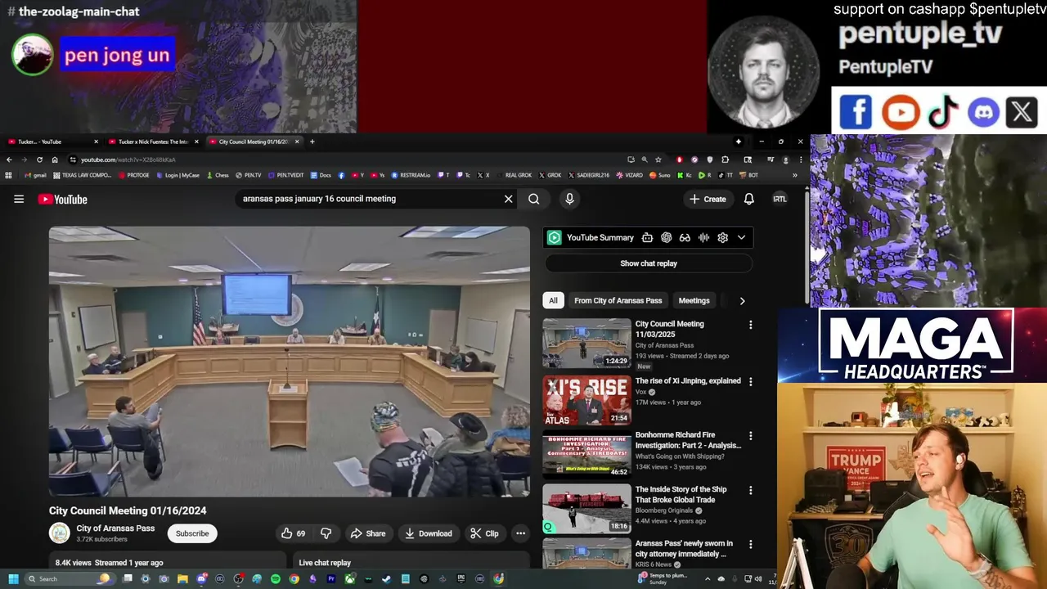1047x589 pixels.
Task: Open YouTube Summary settings gear
Action: [722, 237]
